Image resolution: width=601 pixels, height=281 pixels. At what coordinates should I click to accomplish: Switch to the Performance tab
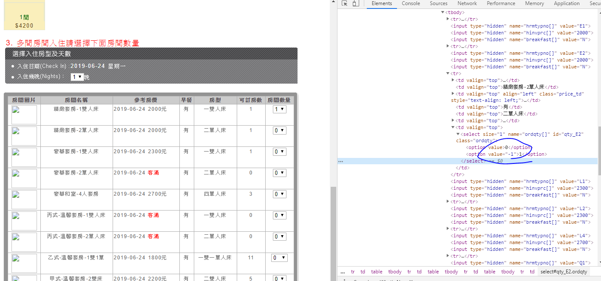pyautogui.click(x=501, y=3)
